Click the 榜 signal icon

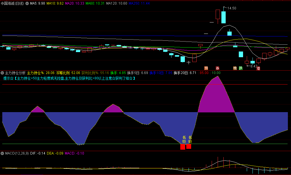coord(235,68)
